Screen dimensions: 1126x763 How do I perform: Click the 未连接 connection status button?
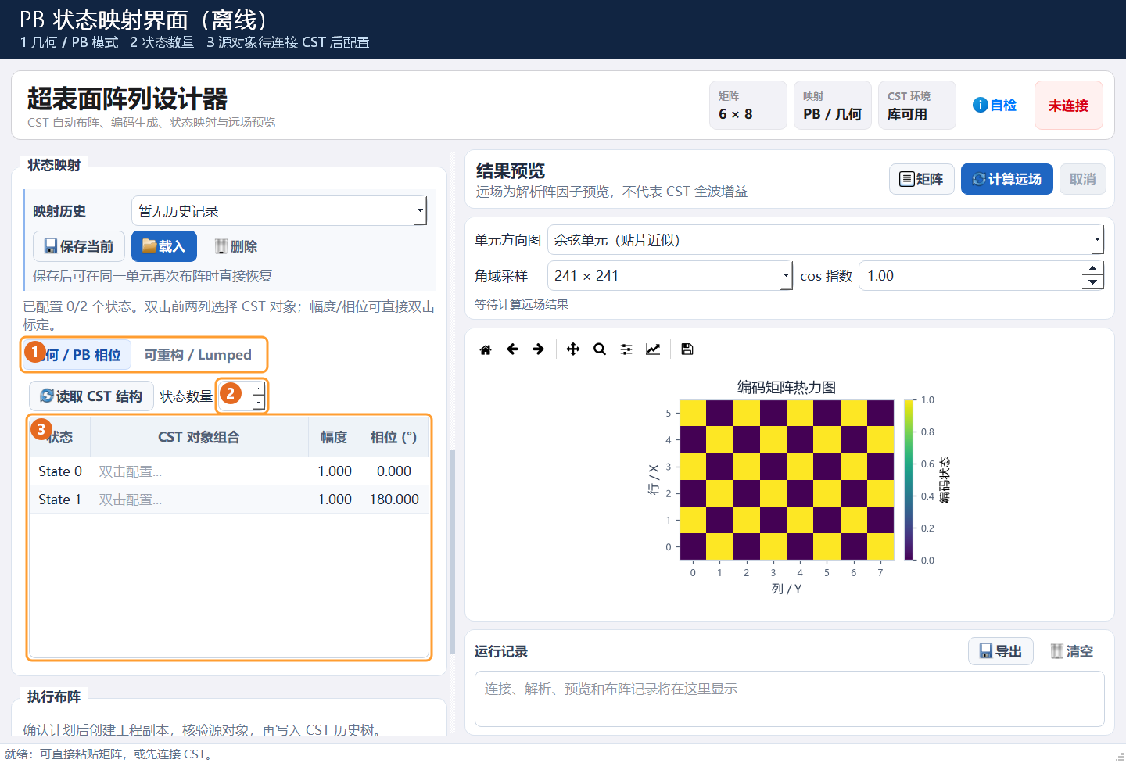(x=1069, y=106)
